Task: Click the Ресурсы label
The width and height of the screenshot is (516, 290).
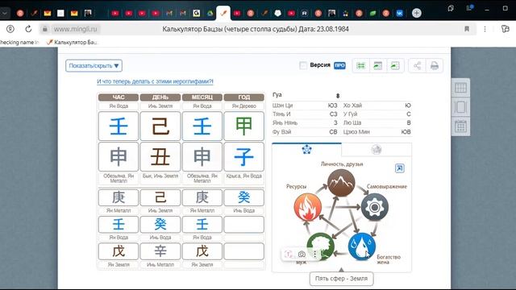Action: pos(296,186)
